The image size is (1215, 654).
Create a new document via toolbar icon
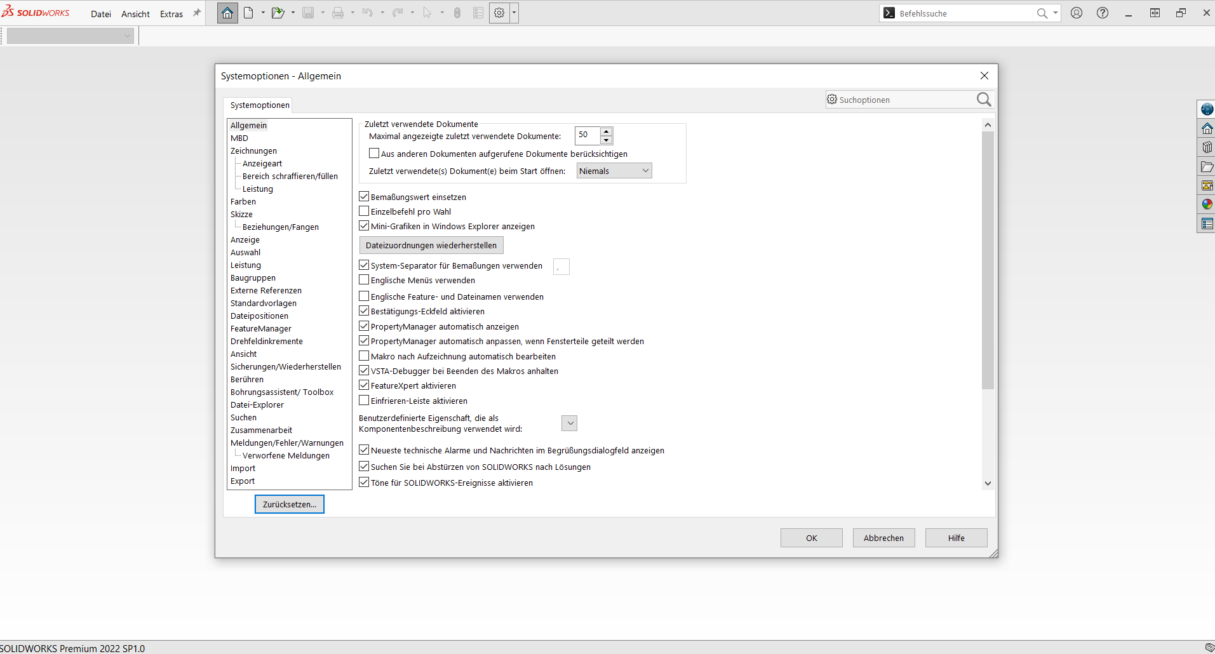(x=249, y=13)
